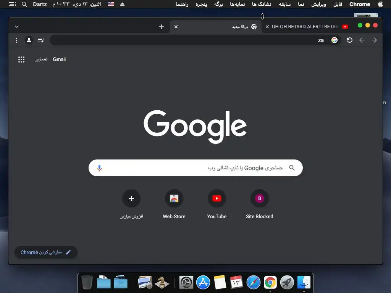Open a new tab with plus icon
This screenshot has height=293, width=391.
tap(162, 27)
